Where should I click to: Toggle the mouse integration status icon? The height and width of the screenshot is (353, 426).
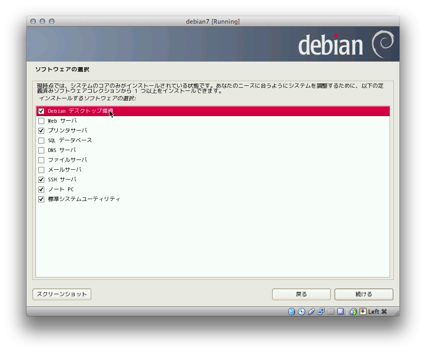click(353, 311)
